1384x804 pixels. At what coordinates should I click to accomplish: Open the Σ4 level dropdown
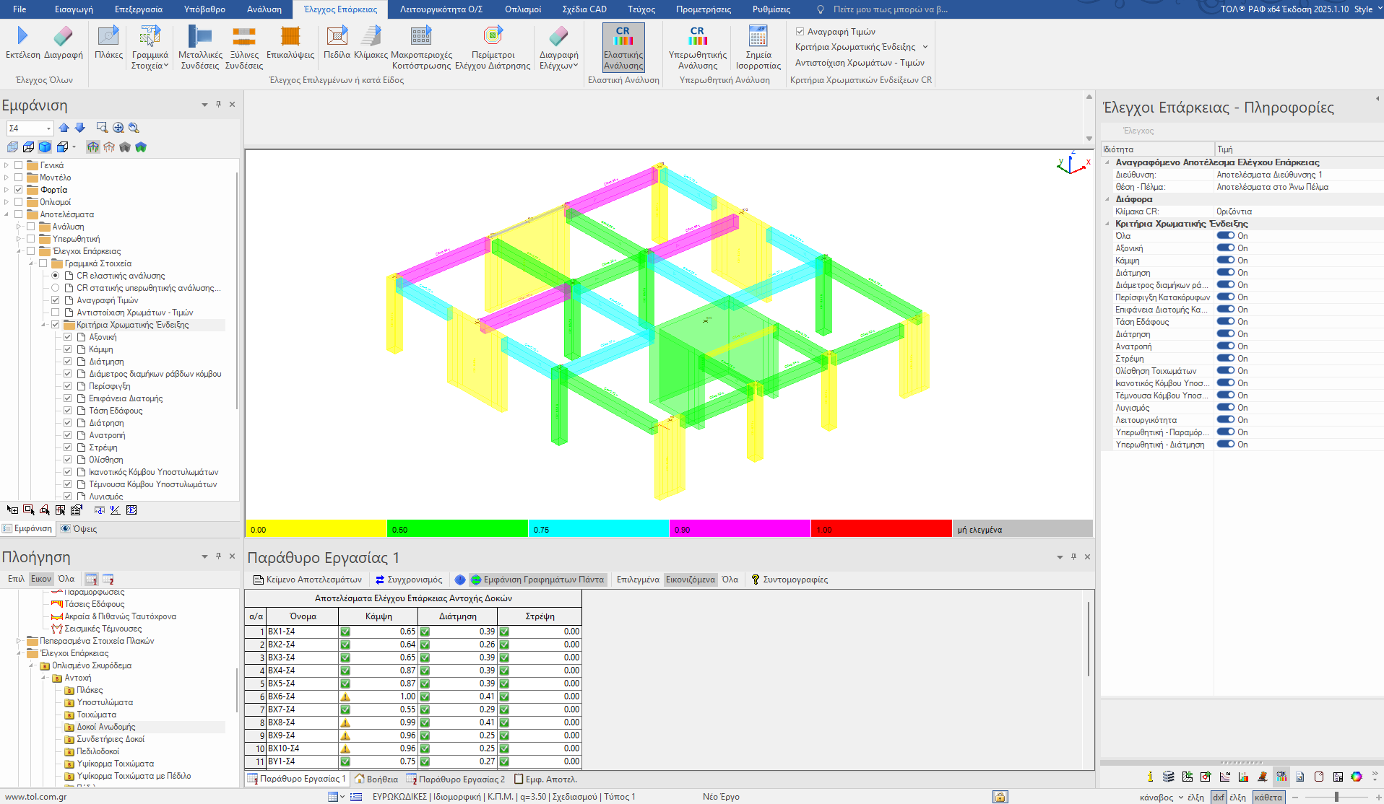48,128
